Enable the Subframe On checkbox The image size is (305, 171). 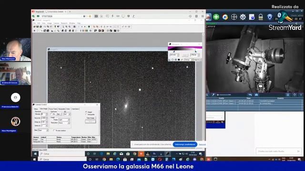51,114
